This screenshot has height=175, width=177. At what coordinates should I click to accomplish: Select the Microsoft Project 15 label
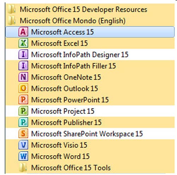(x=63, y=111)
